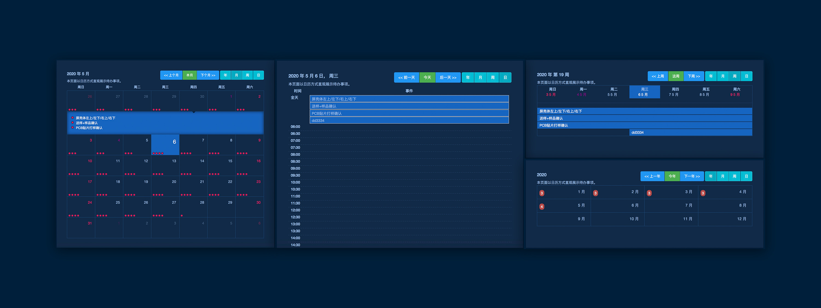Click the '<< 前一天' previous day button
The height and width of the screenshot is (308, 821).
tap(406, 78)
